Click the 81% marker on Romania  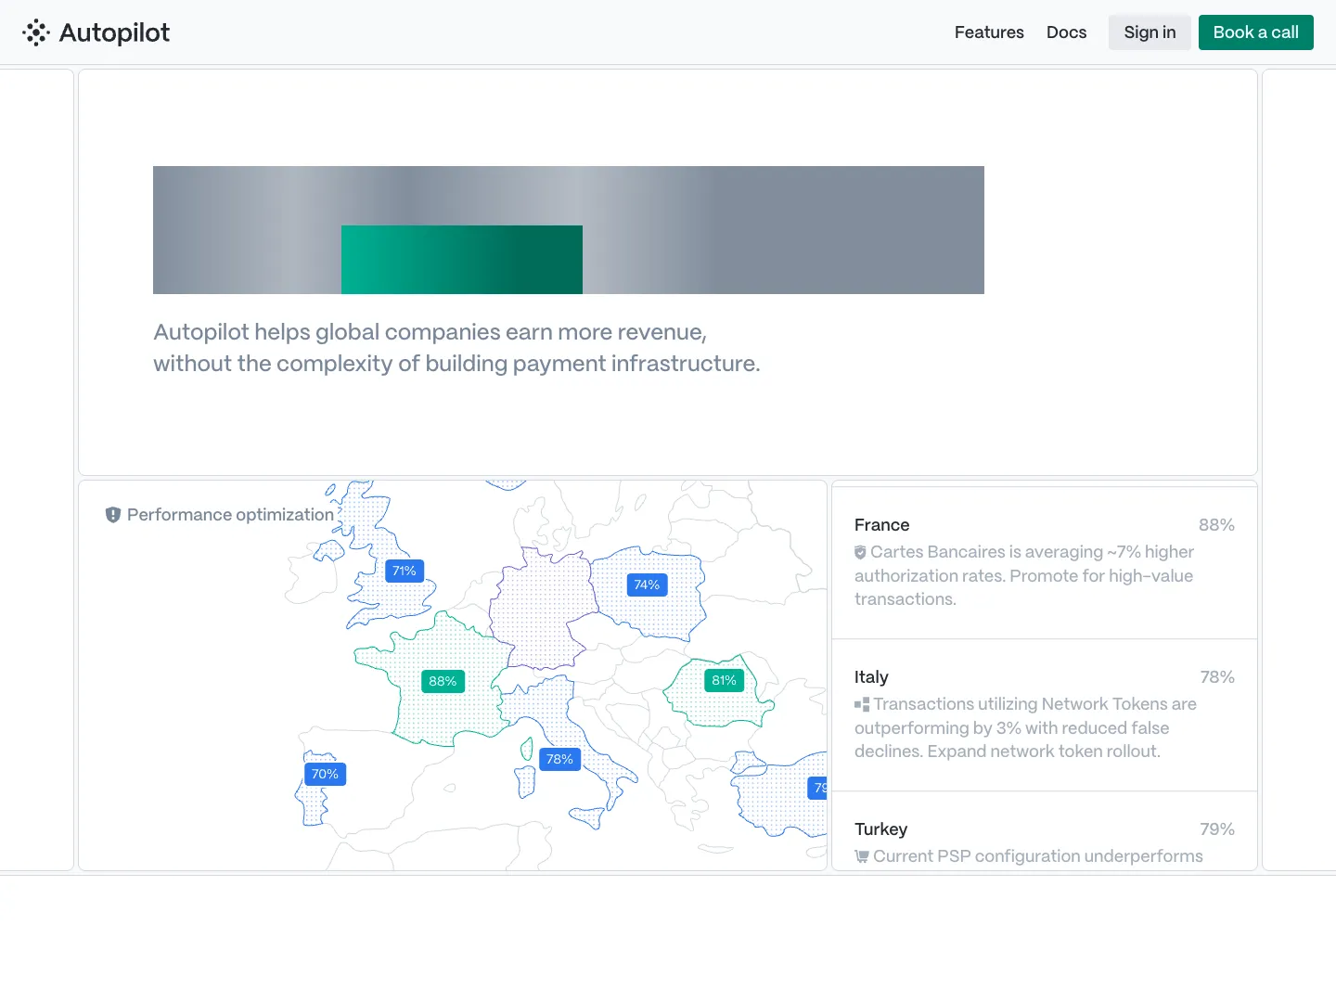click(724, 680)
